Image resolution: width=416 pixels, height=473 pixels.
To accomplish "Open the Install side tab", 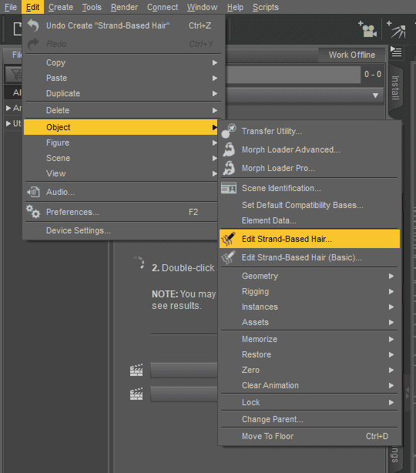I will (x=395, y=88).
